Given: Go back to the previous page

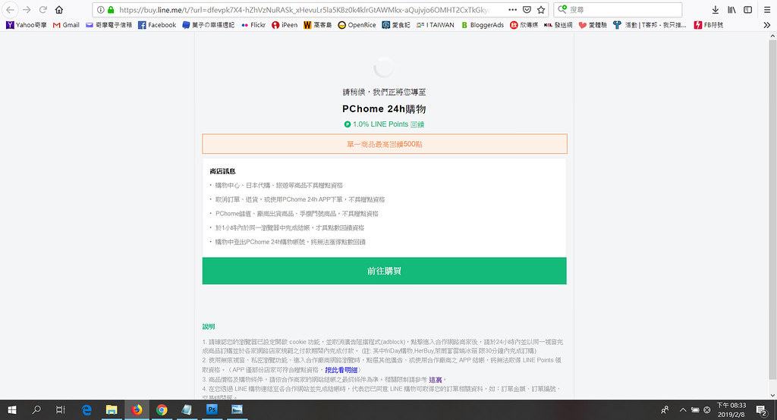Looking at the screenshot, I should 10,10.
